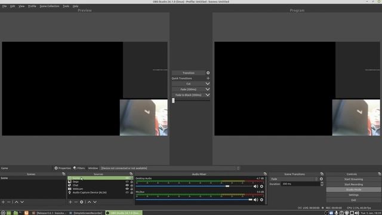Viewport: 382px width, 215px height.
Task: Open Mic/Aux gear settings
Action: coord(261,199)
